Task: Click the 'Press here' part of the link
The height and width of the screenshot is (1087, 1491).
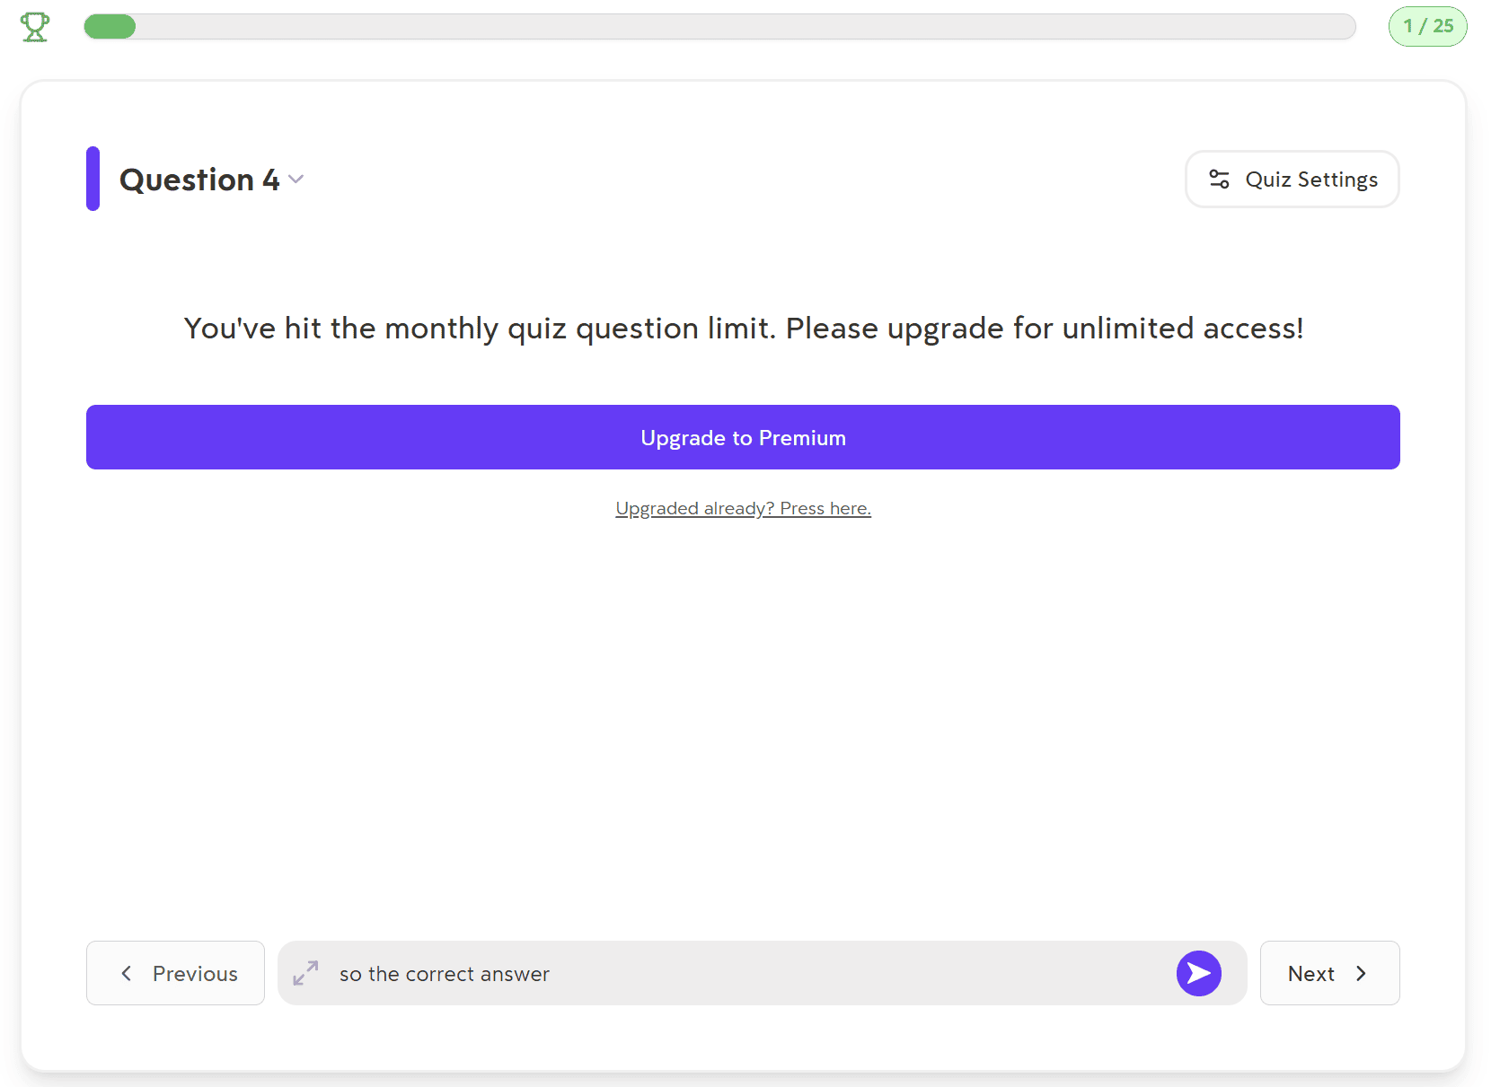Action: (x=825, y=508)
